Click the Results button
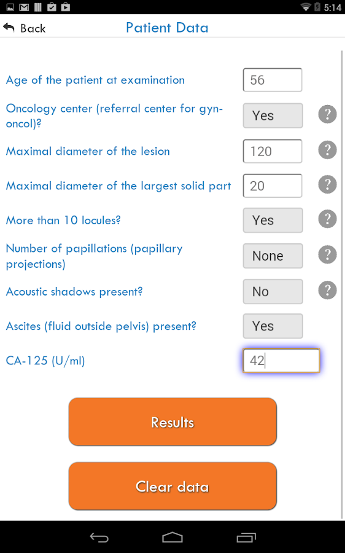The height and width of the screenshot is (553, 345). pos(172,422)
